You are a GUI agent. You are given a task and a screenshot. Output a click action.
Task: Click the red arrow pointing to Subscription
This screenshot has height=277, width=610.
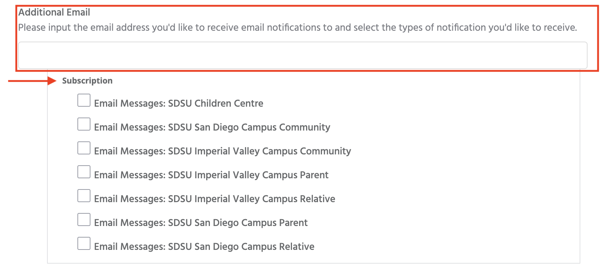32,81
